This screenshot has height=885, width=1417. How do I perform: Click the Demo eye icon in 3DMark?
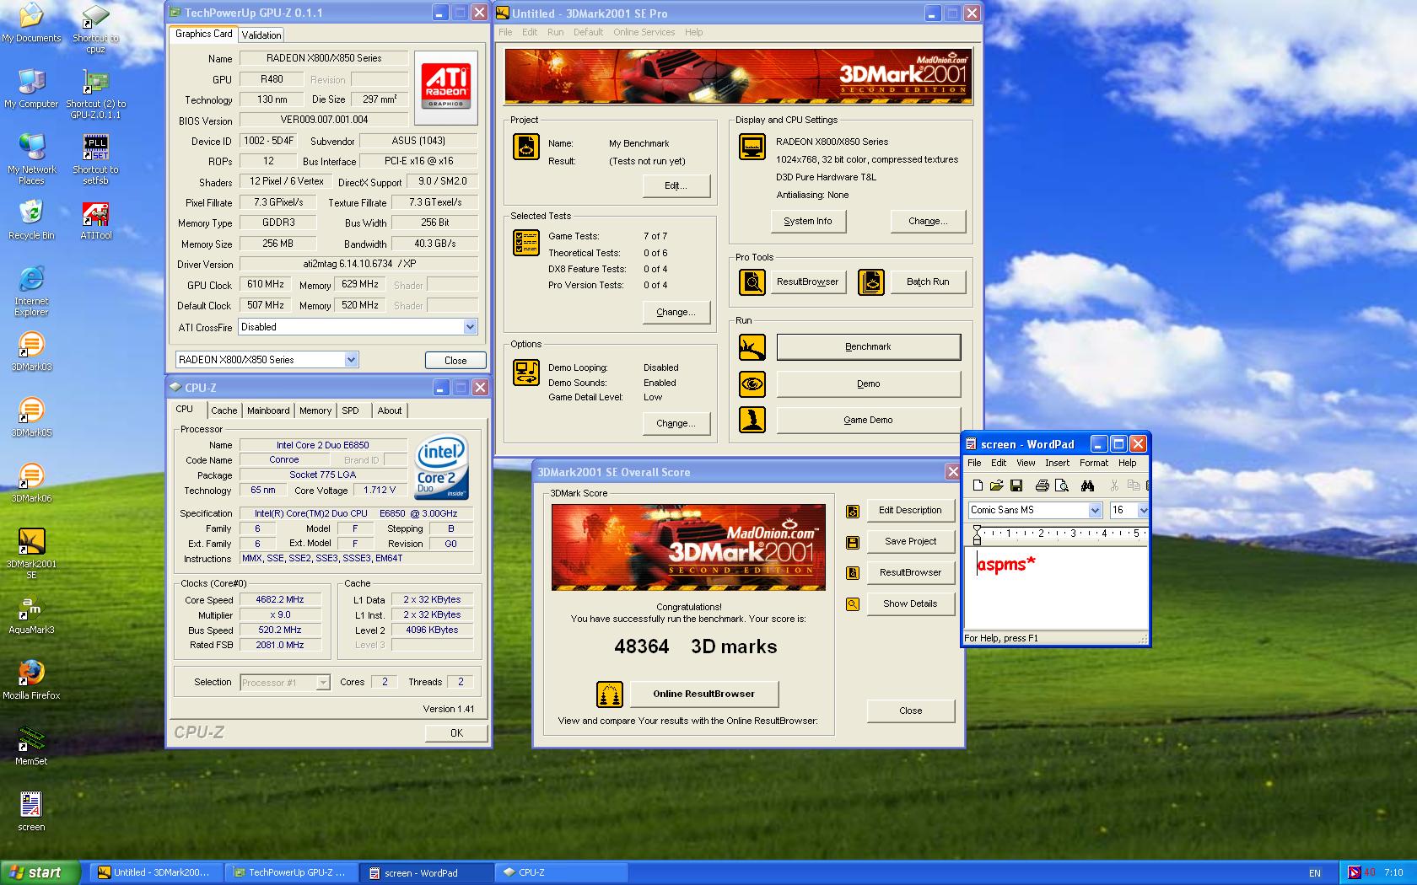pos(752,383)
